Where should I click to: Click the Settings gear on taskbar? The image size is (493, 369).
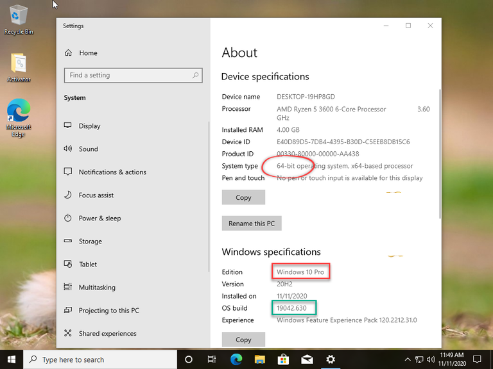(331, 359)
